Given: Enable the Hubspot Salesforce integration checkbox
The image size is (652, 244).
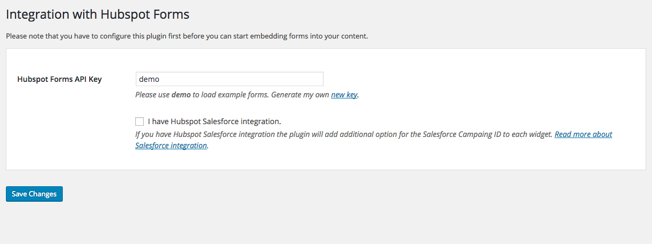Looking at the screenshot, I should [x=140, y=121].
